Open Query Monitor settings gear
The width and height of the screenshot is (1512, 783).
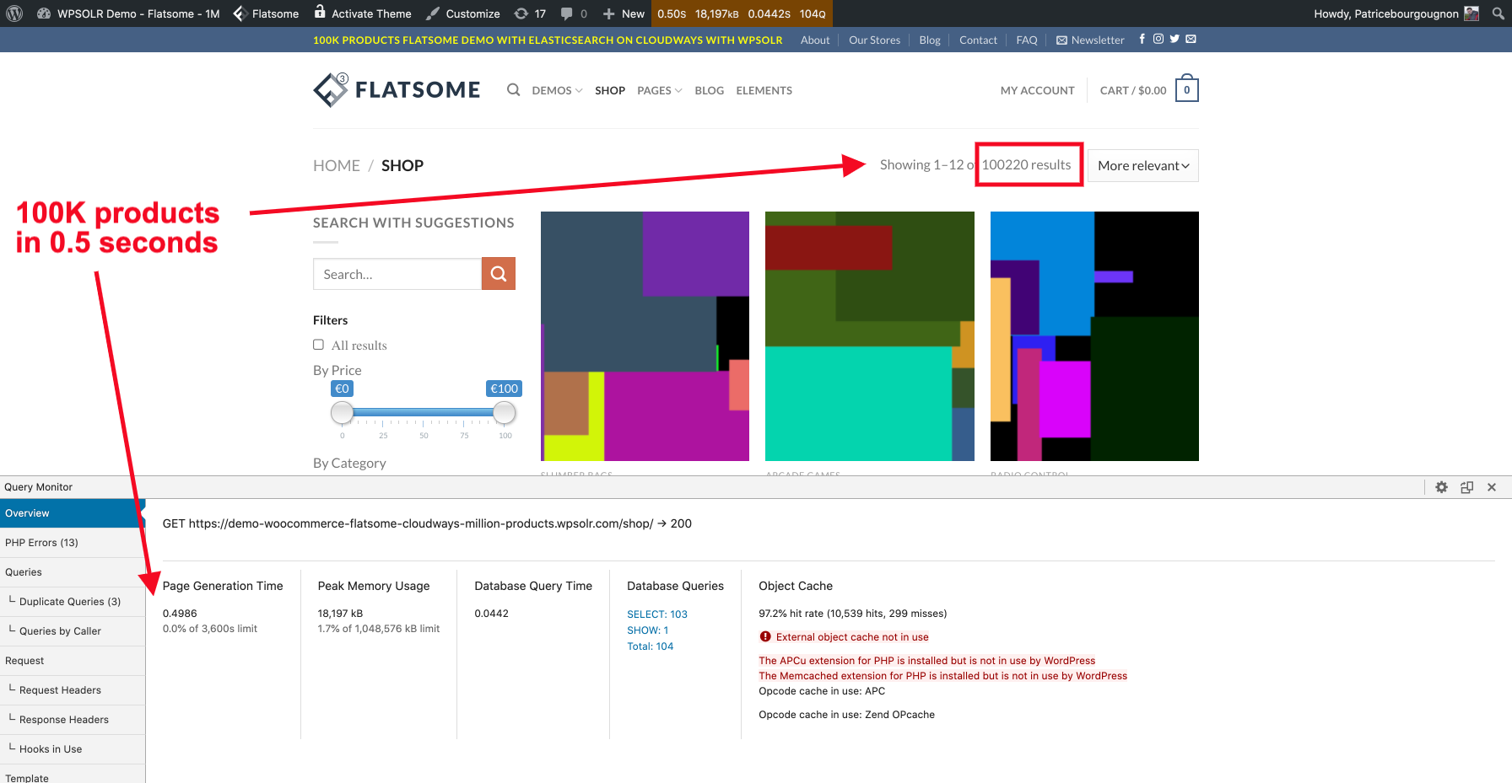pos(1441,487)
